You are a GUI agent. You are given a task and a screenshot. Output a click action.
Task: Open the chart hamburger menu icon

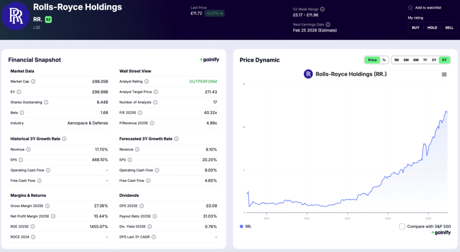point(444,75)
